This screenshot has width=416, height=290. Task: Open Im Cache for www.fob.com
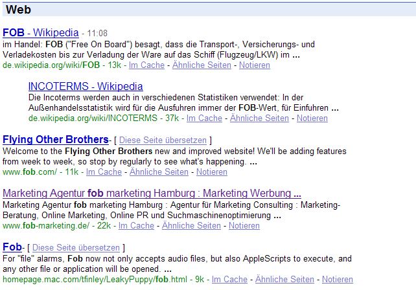pyautogui.click(x=104, y=172)
